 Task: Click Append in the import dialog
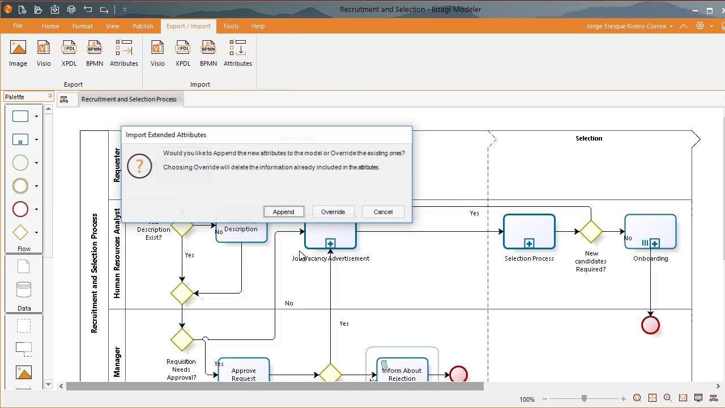click(x=283, y=211)
